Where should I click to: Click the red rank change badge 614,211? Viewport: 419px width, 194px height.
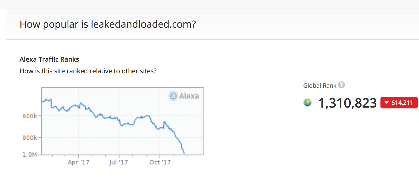click(399, 103)
